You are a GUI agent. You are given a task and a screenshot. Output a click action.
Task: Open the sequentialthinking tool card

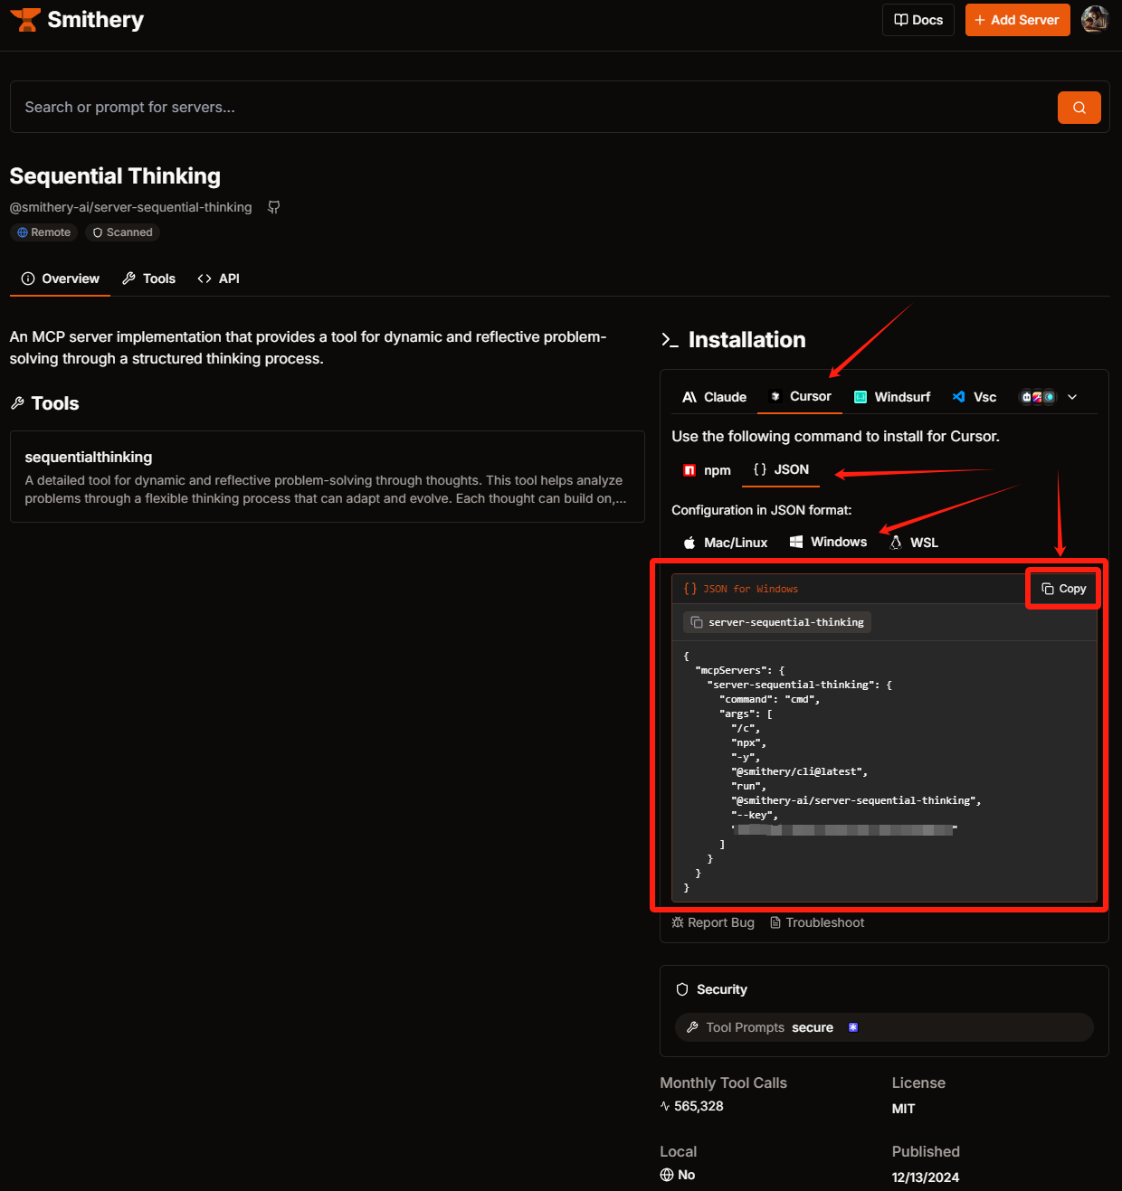[x=327, y=477]
